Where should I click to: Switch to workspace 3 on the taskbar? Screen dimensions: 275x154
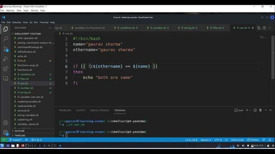(44, 145)
